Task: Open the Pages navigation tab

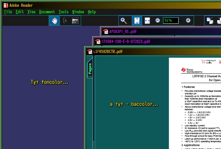Action: click(x=90, y=69)
